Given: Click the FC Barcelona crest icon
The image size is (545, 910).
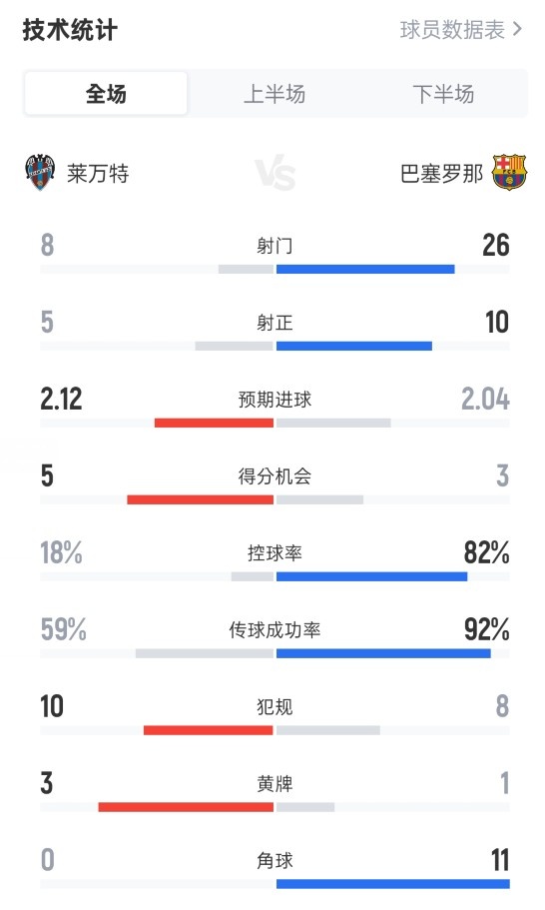Looking at the screenshot, I should tap(509, 173).
